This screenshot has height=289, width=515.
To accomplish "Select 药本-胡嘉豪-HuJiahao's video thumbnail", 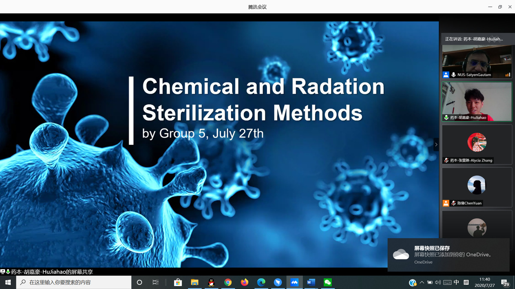I will [x=477, y=101].
